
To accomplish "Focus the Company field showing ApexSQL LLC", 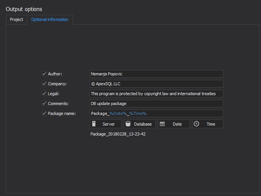I will [156, 84].
